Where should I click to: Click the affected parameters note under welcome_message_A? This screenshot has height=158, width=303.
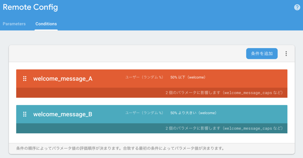point(224,93)
